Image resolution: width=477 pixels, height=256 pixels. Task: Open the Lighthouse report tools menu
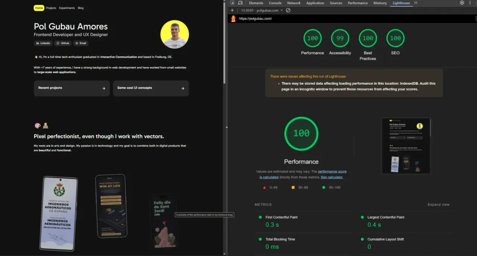(x=475, y=19)
